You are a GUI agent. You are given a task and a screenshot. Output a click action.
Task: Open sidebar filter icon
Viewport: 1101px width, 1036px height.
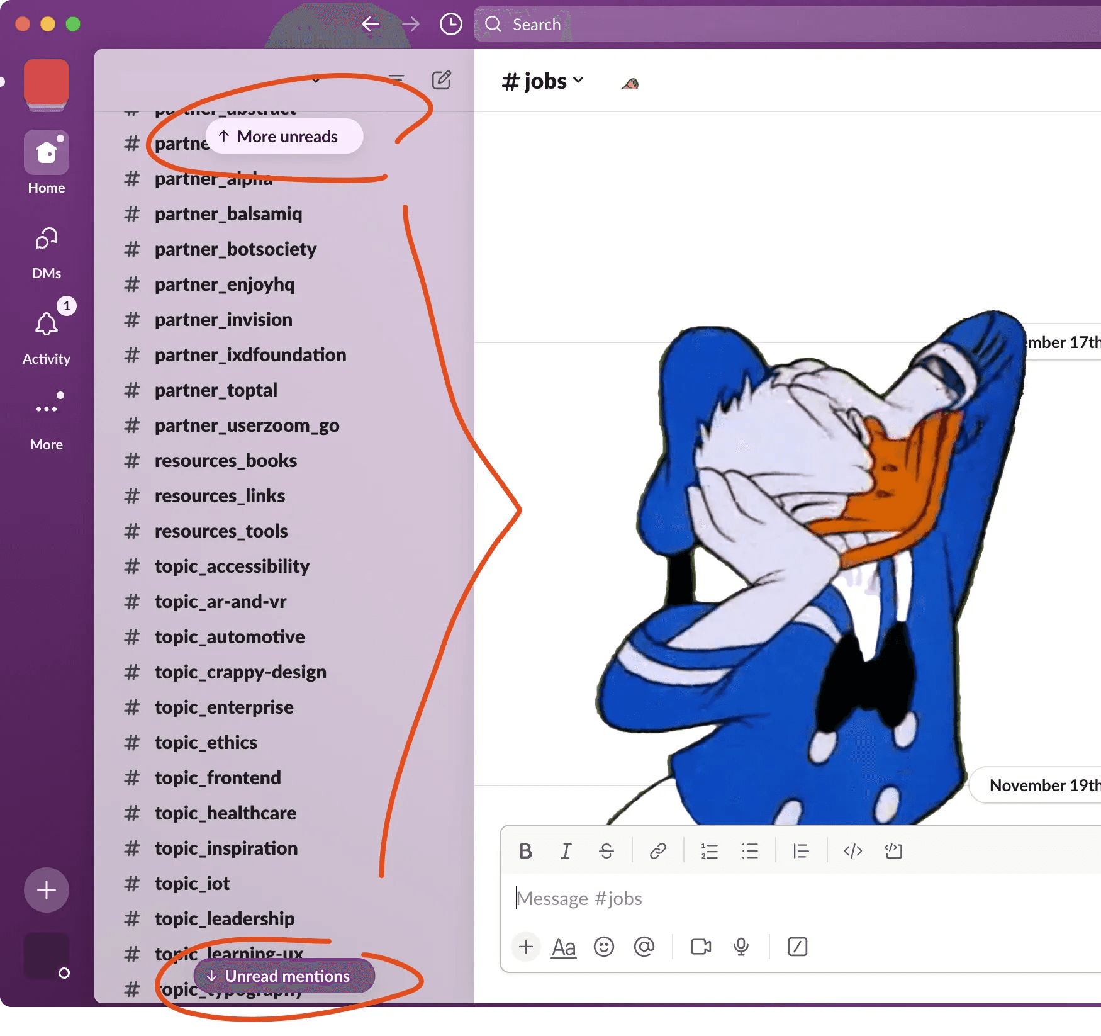pyautogui.click(x=396, y=80)
